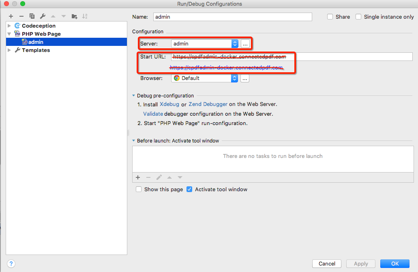Close the Run/Debug Configurations window
Viewport: 418px width, 272px height.
(x=6, y=4)
